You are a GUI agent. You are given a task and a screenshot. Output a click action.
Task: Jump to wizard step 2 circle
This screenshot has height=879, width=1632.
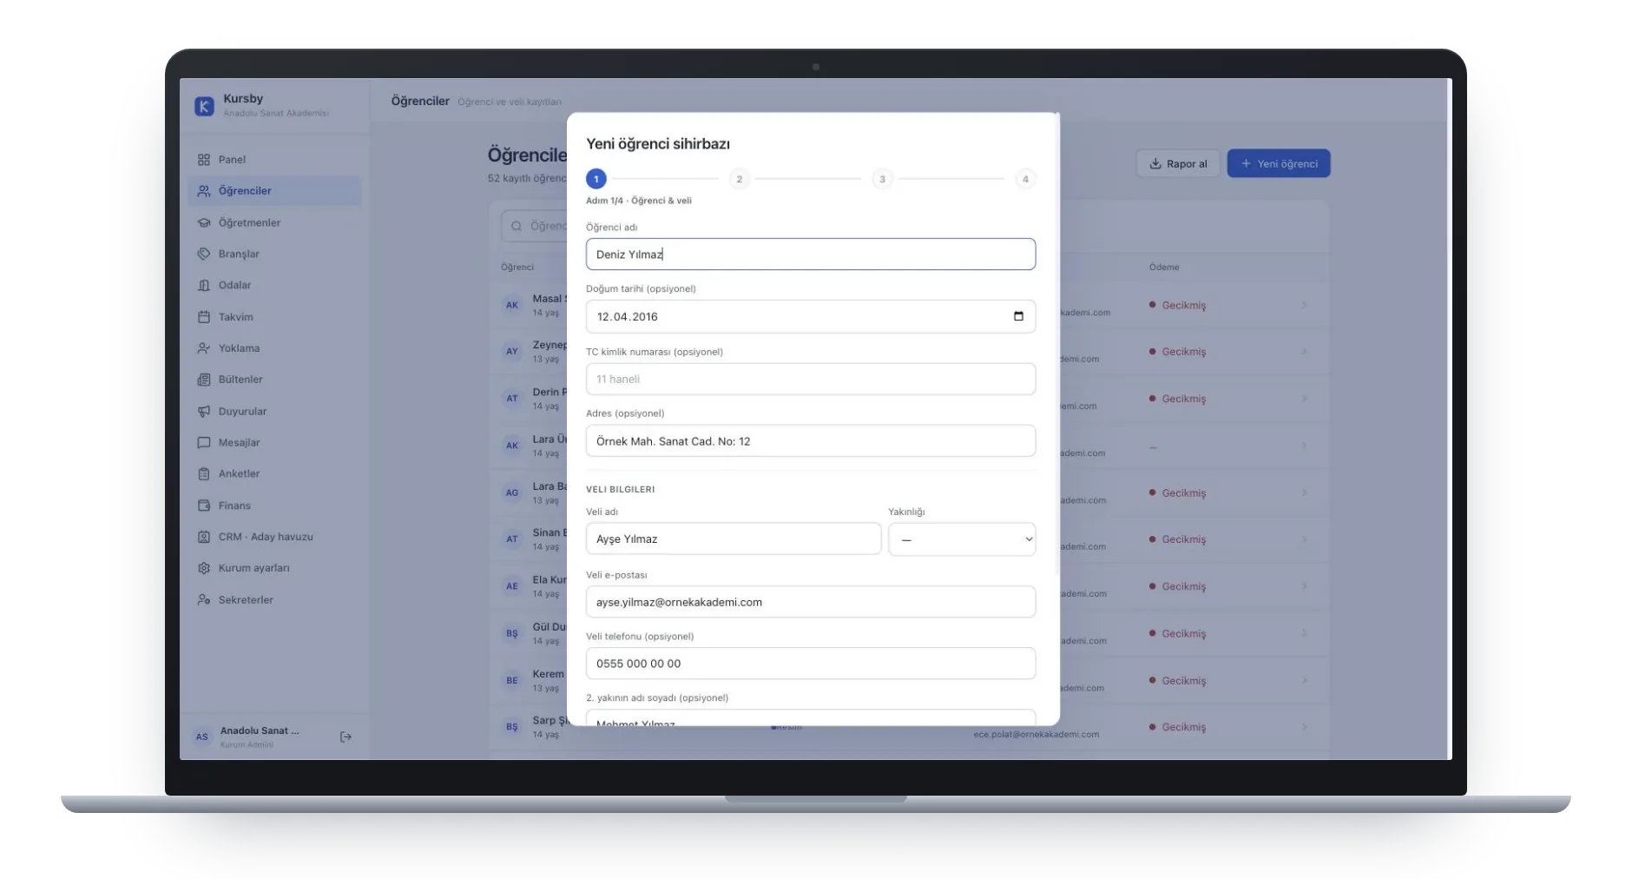click(x=740, y=179)
